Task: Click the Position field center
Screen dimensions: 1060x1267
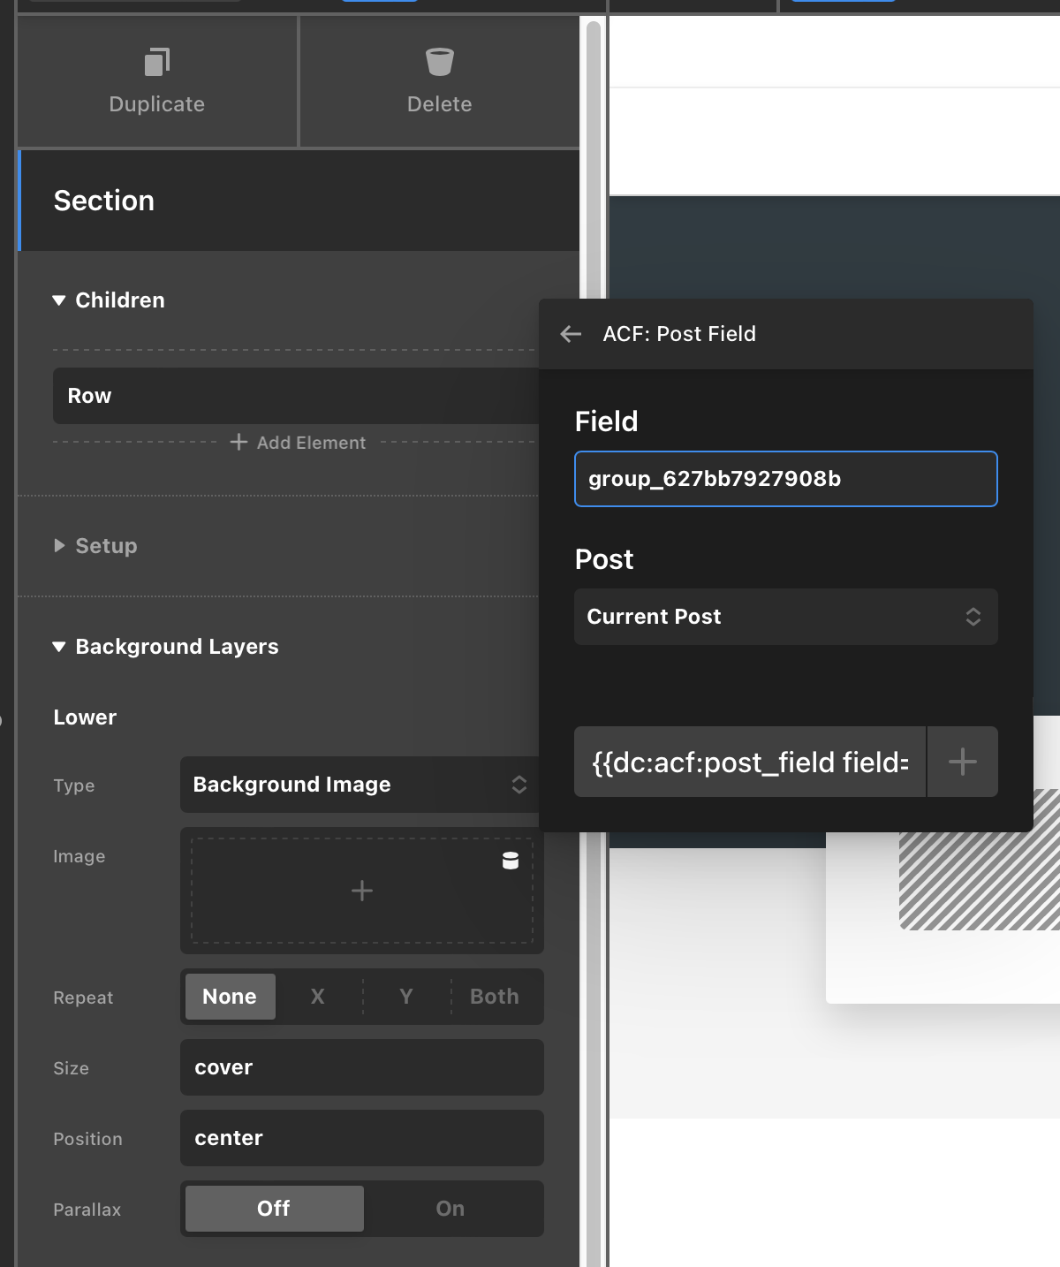Action: 362,1138
